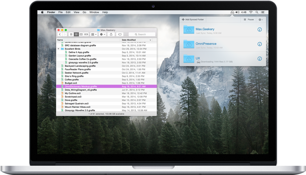Go back in the Finder window
306x175 pixels.
pos(60,34)
